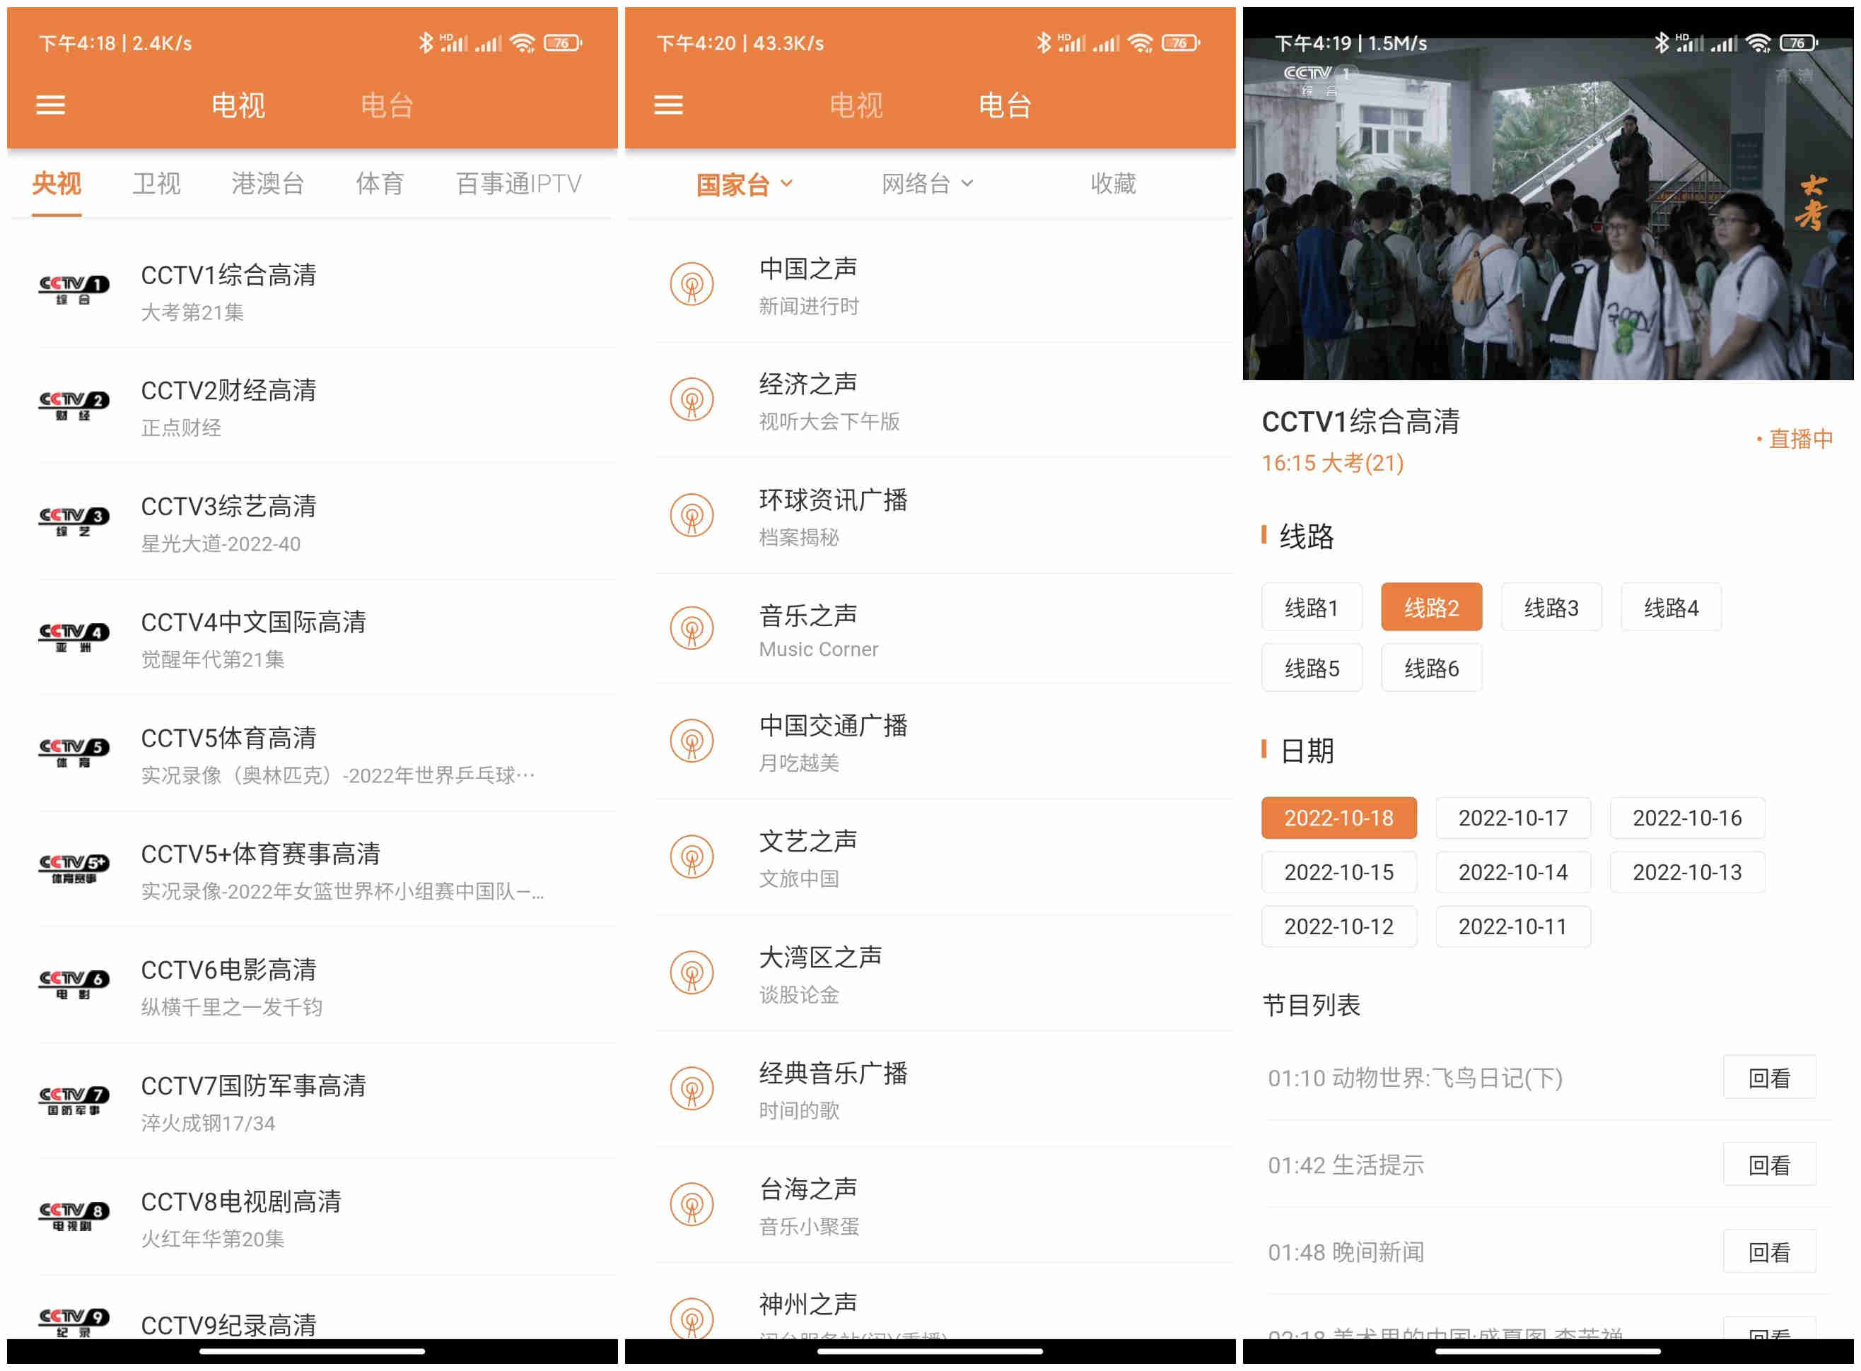Screen dimensions: 1861x1371
Task: Tap the radio icon beside 环球资讯广播
Action: click(x=692, y=516)
